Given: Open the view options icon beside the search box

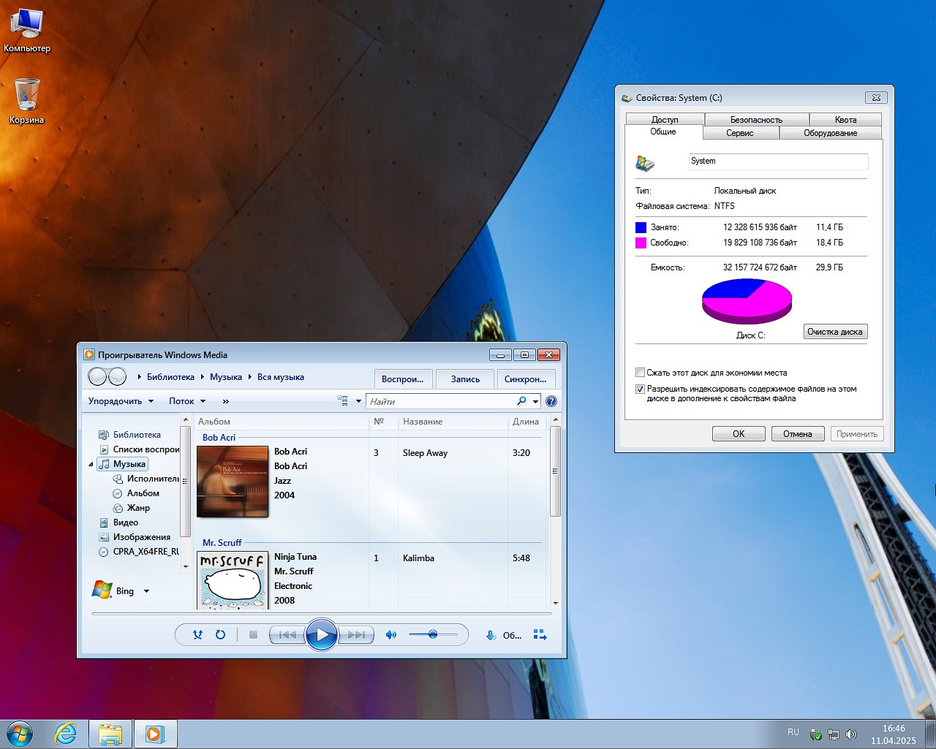Looking at the screenshot, I should click(344, 400).
